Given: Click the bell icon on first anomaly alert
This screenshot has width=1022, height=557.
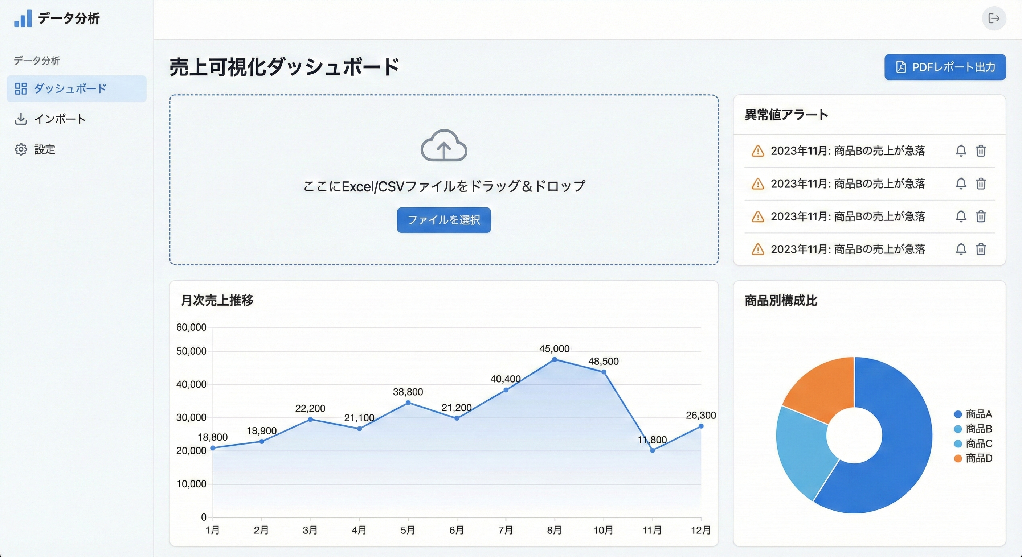Looking at the screenshot, I should [961, 151].
